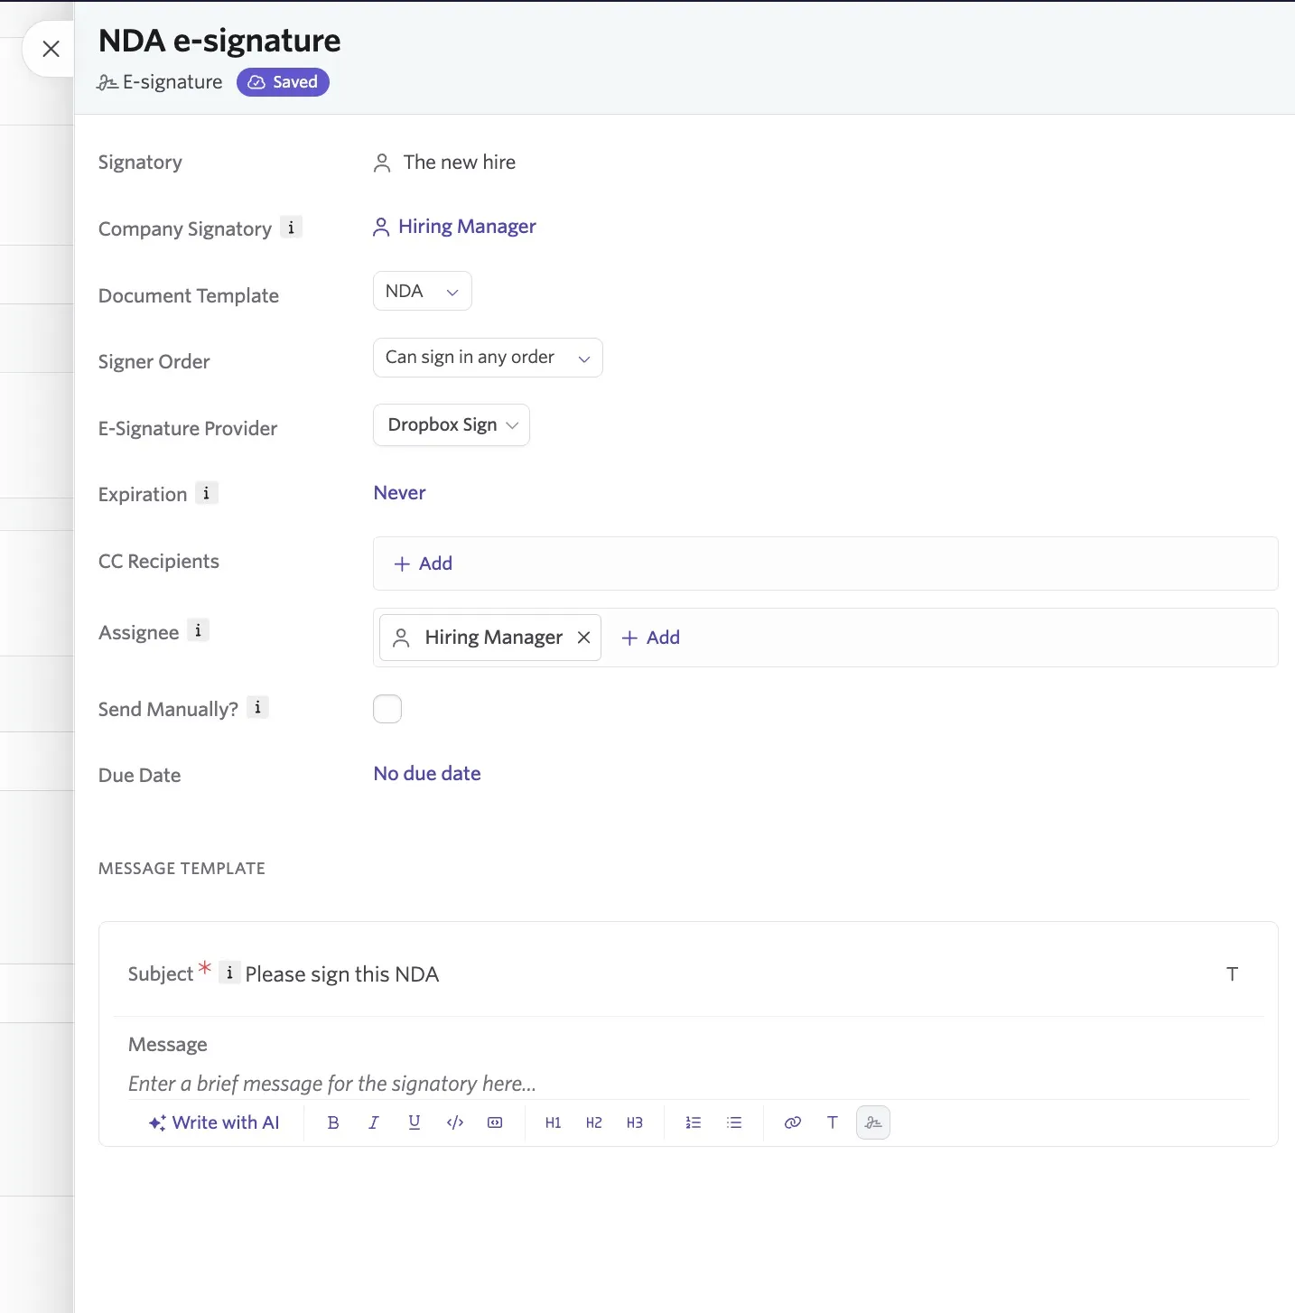
Task: Insert a code block in the message
Action: (x=495, y=1122)
